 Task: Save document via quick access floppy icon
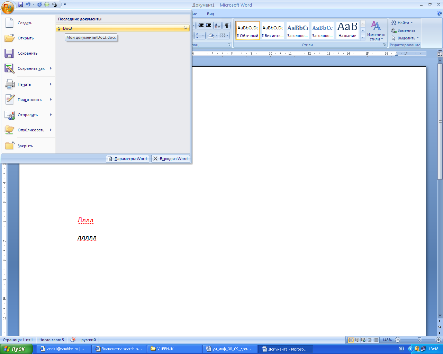(21, 4)
